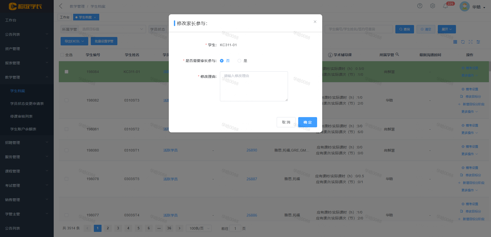Open the settings gear icon
Screen dimensions: 491x237
pyautogui.click(x=433, y=6)
